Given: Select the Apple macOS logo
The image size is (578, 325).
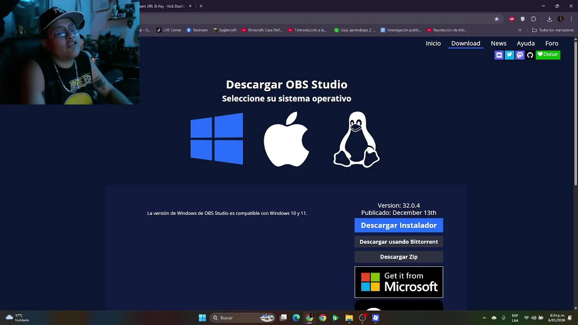Looking at the screenshot, I should [286, 139].
